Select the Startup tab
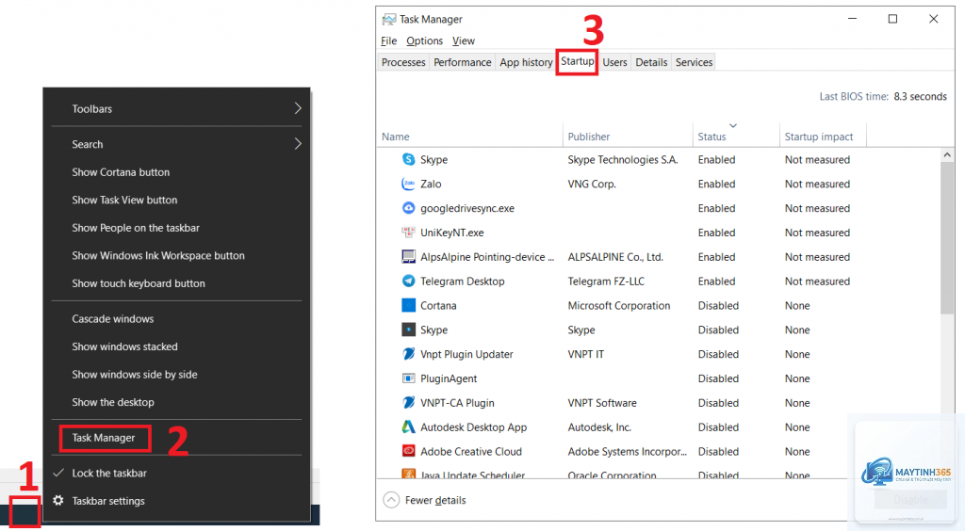This screenshot has width=965, height=531. 578,61
